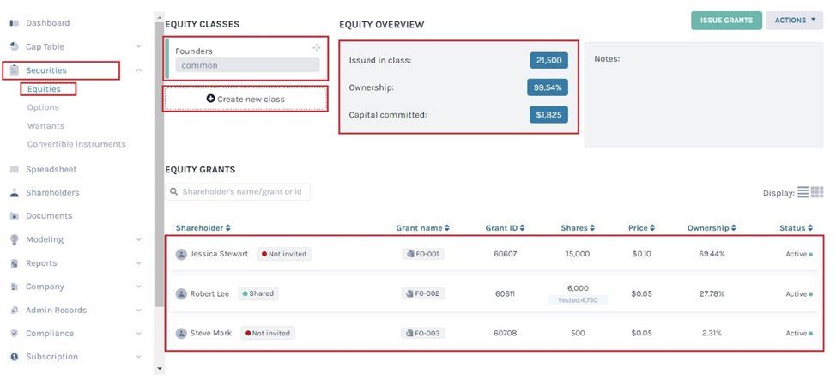Screen dimensions: 836x380
Task: Click the Documents folder icon
Action: [x=15, y=216]
